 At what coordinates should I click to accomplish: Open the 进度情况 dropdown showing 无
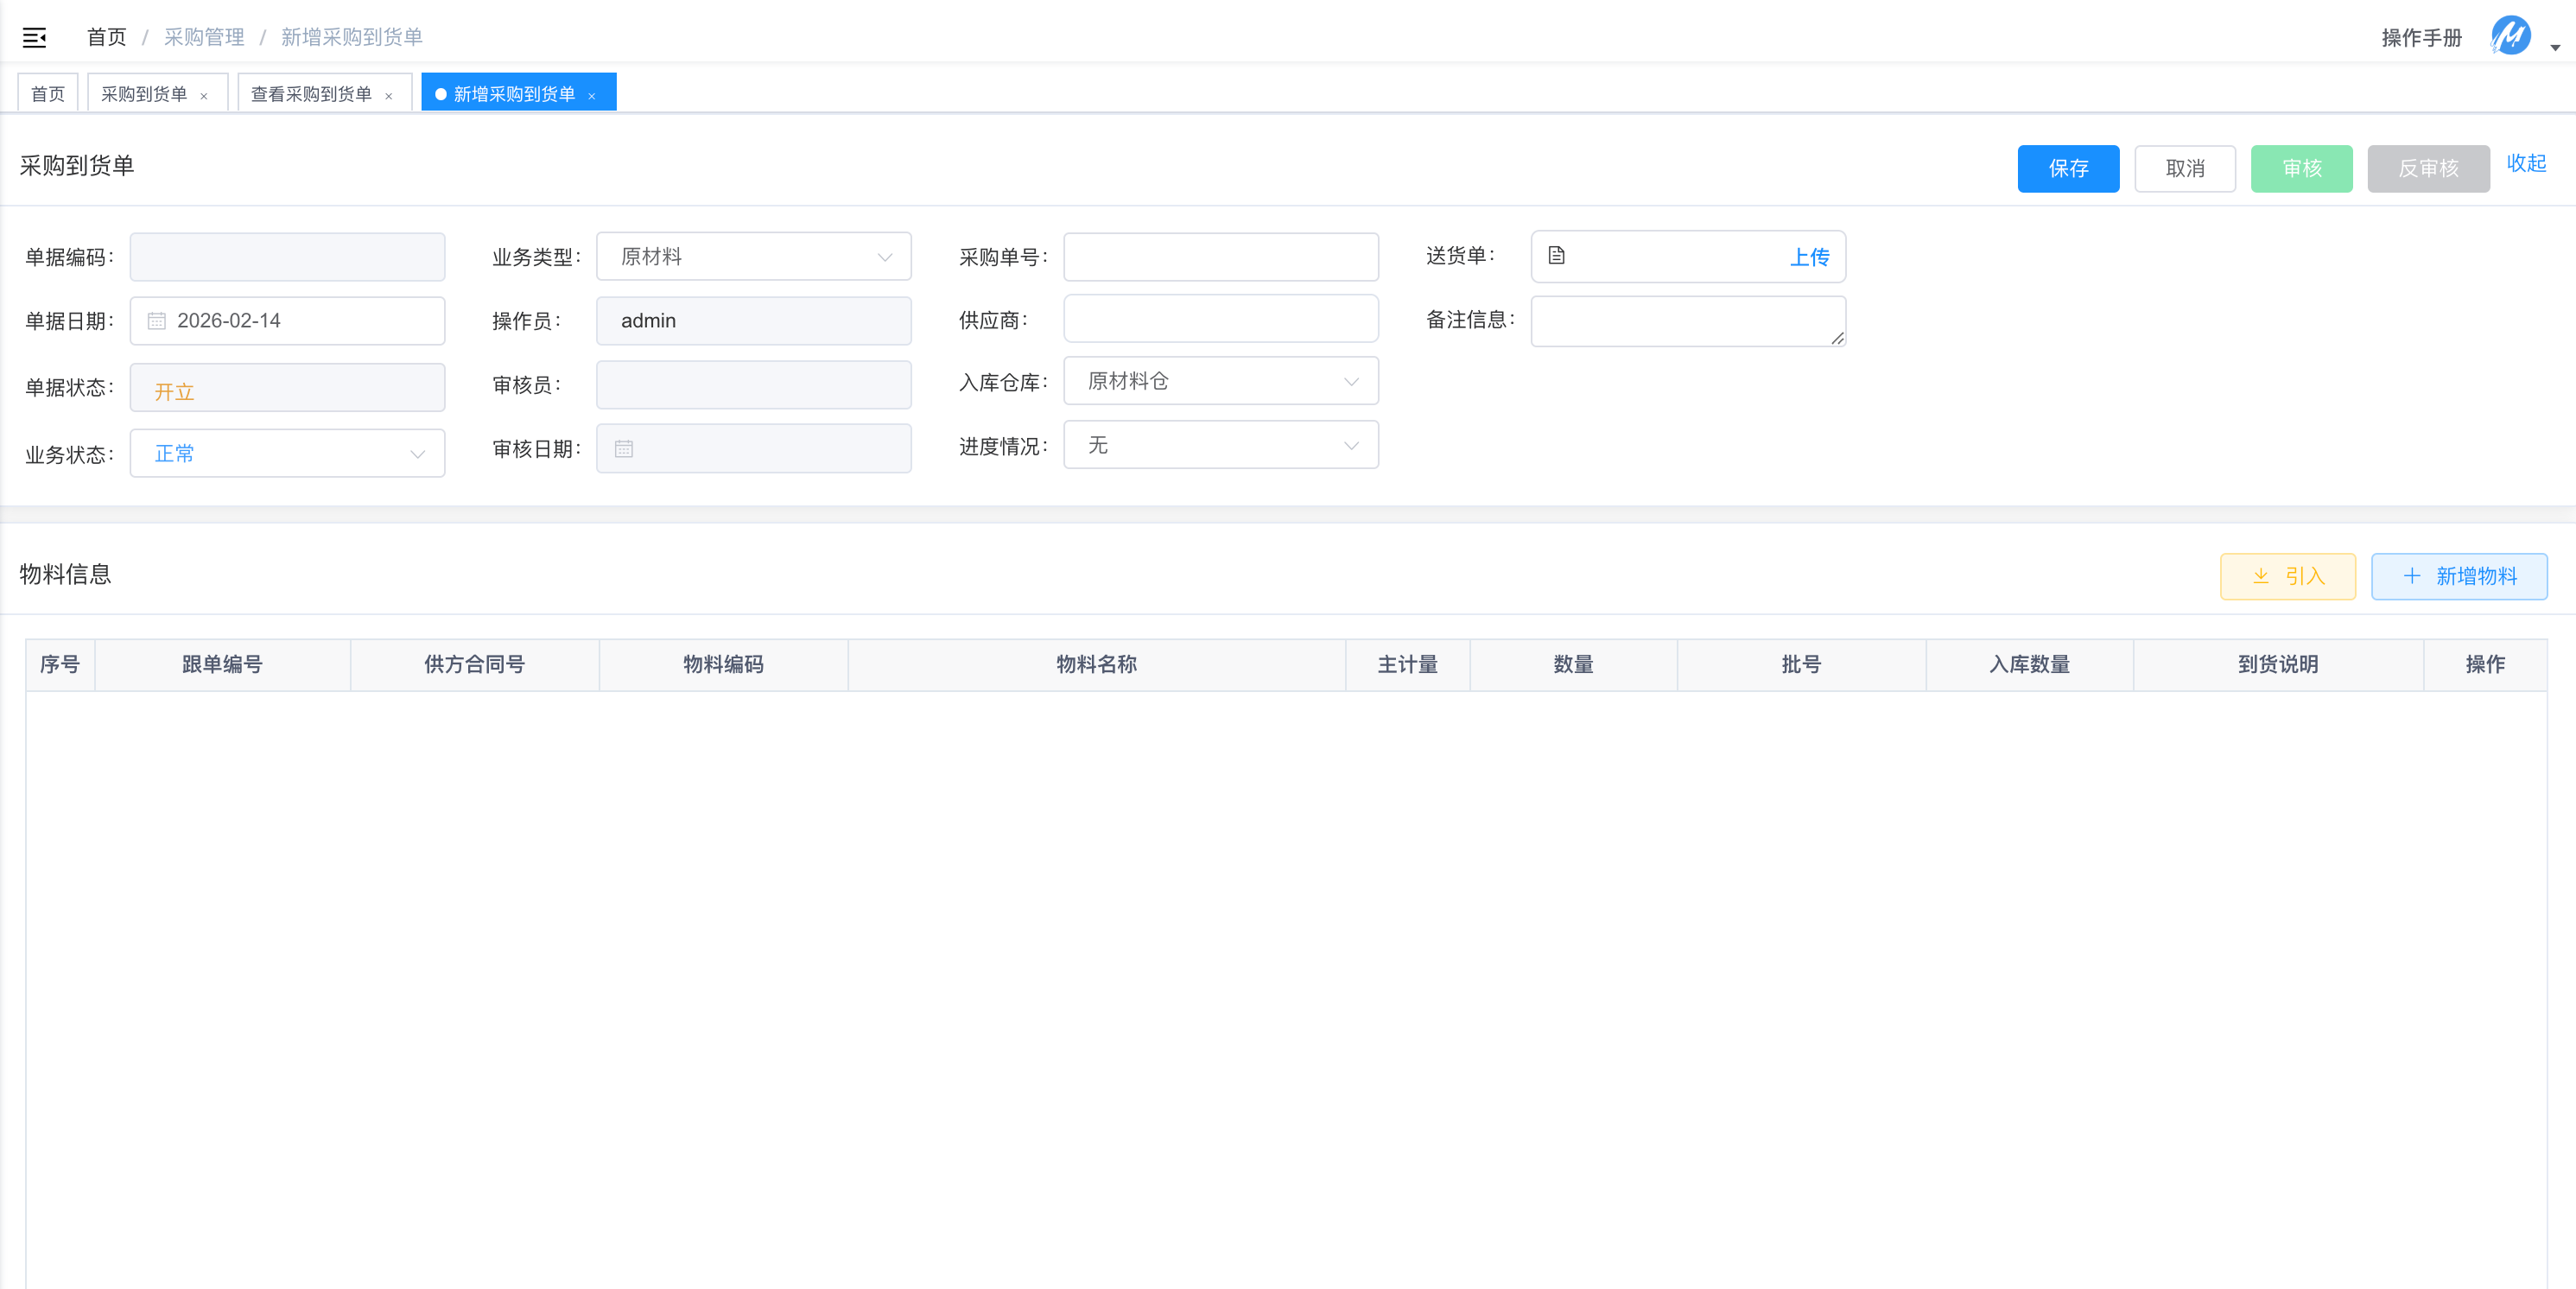pos(1220,445)
